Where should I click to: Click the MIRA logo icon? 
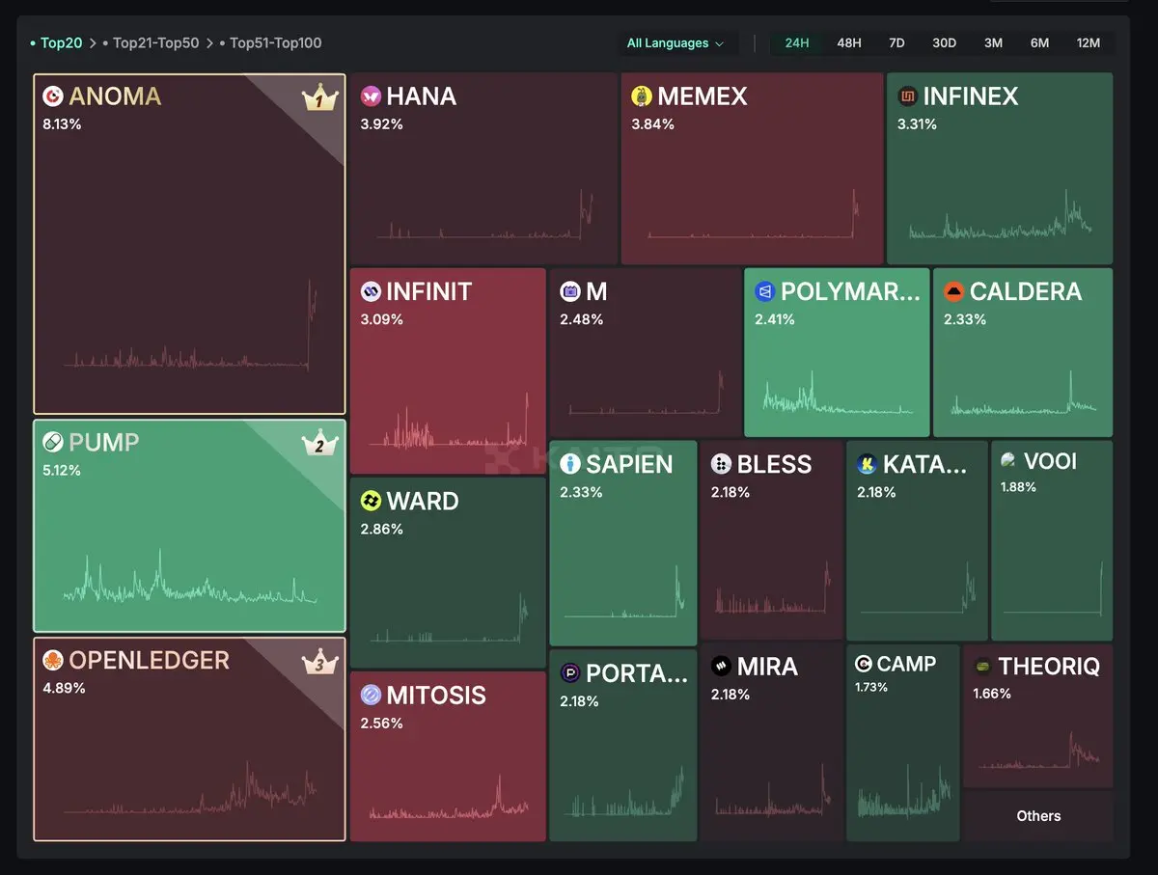(721, 667)
